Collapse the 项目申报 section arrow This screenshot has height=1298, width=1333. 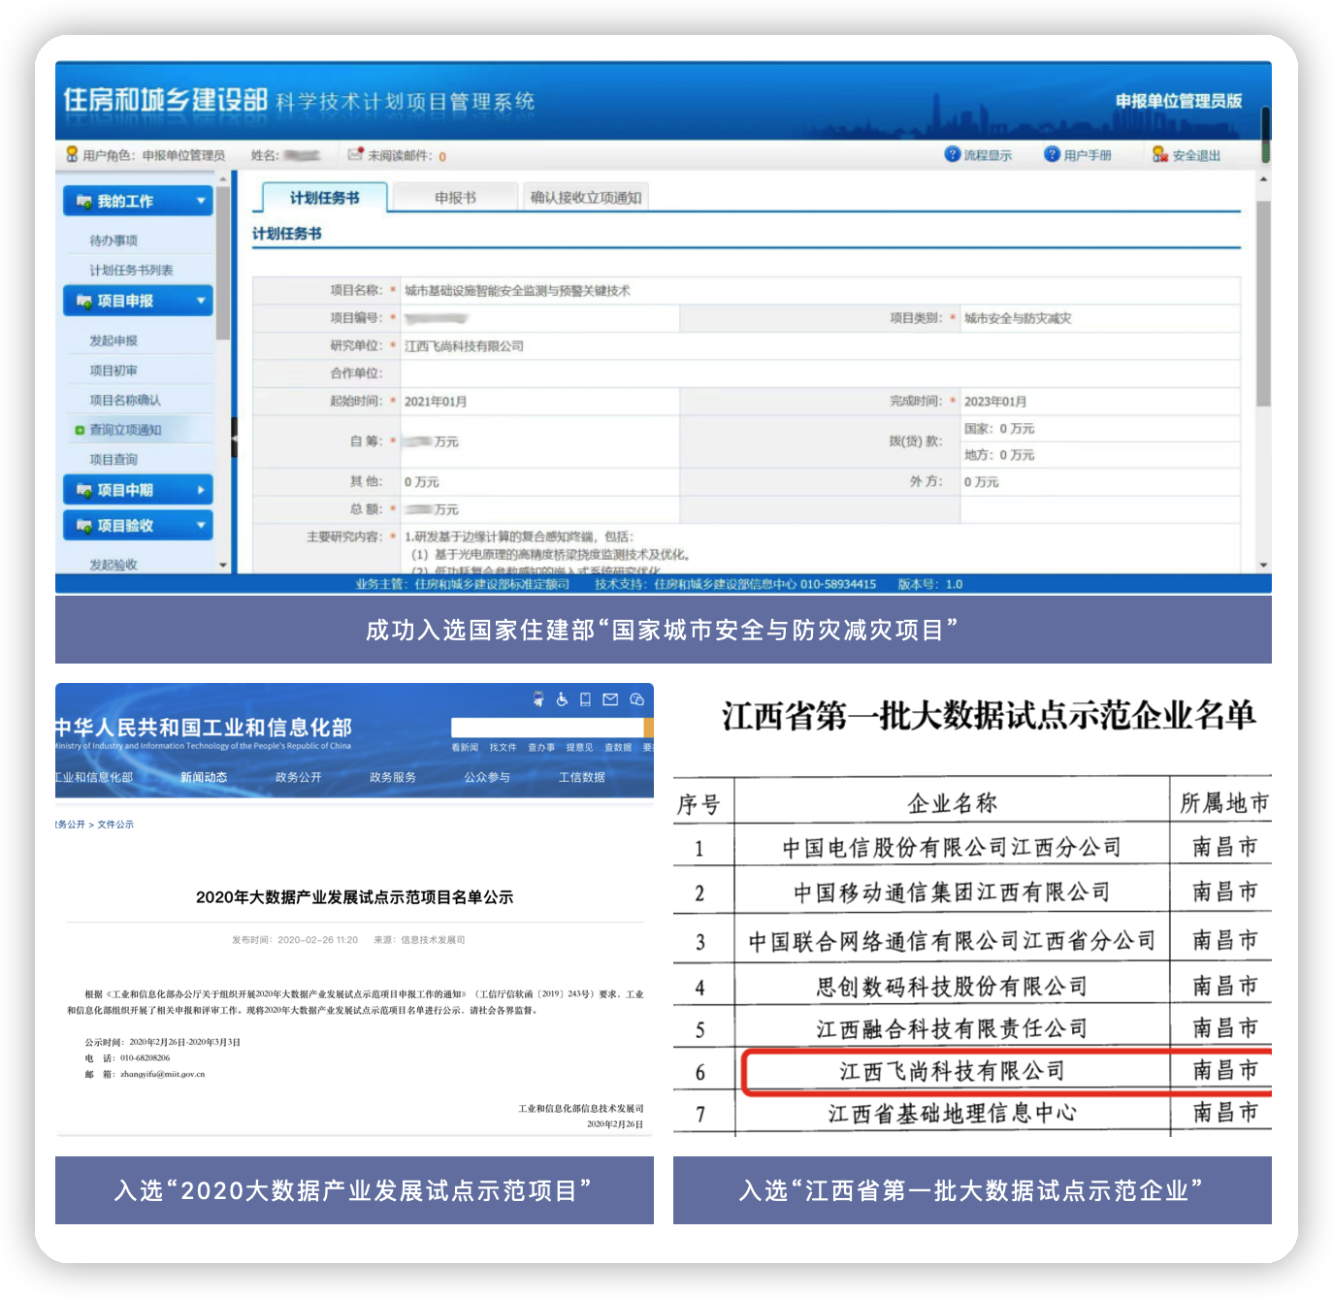click(x=201, y=302)
